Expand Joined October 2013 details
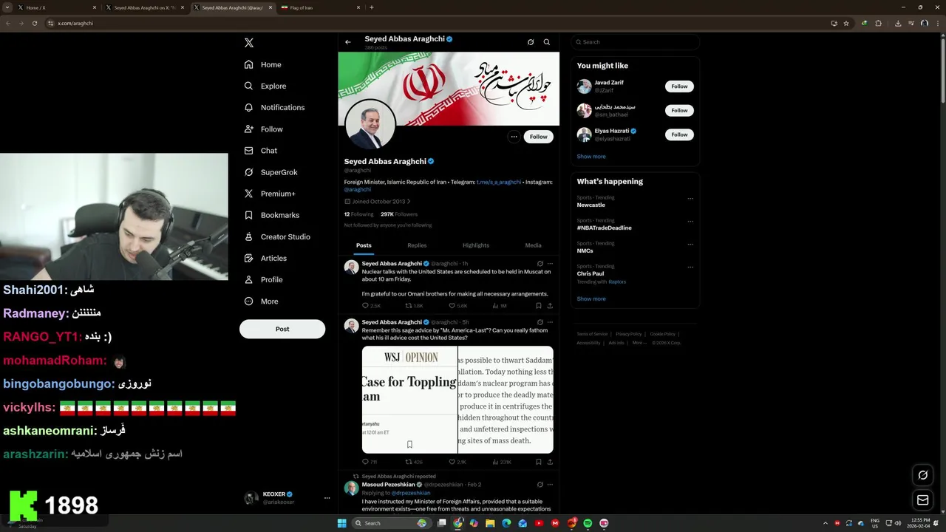 (x=377, y=201)
